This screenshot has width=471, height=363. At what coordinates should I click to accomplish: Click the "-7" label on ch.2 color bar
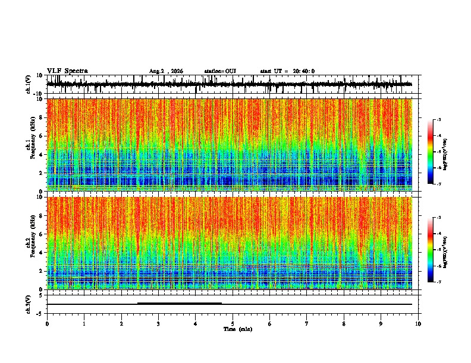point(439,282)
